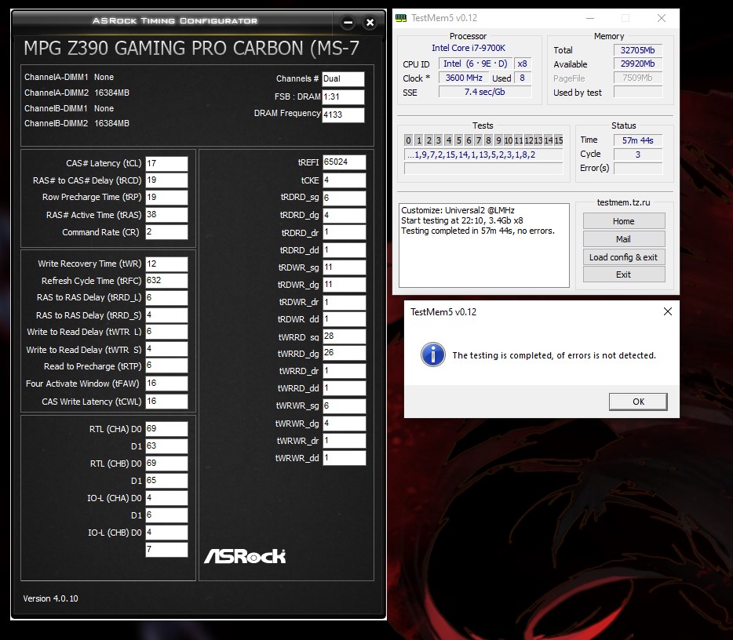Click the CAS# Latency (tCL) field

click(166, 163)
